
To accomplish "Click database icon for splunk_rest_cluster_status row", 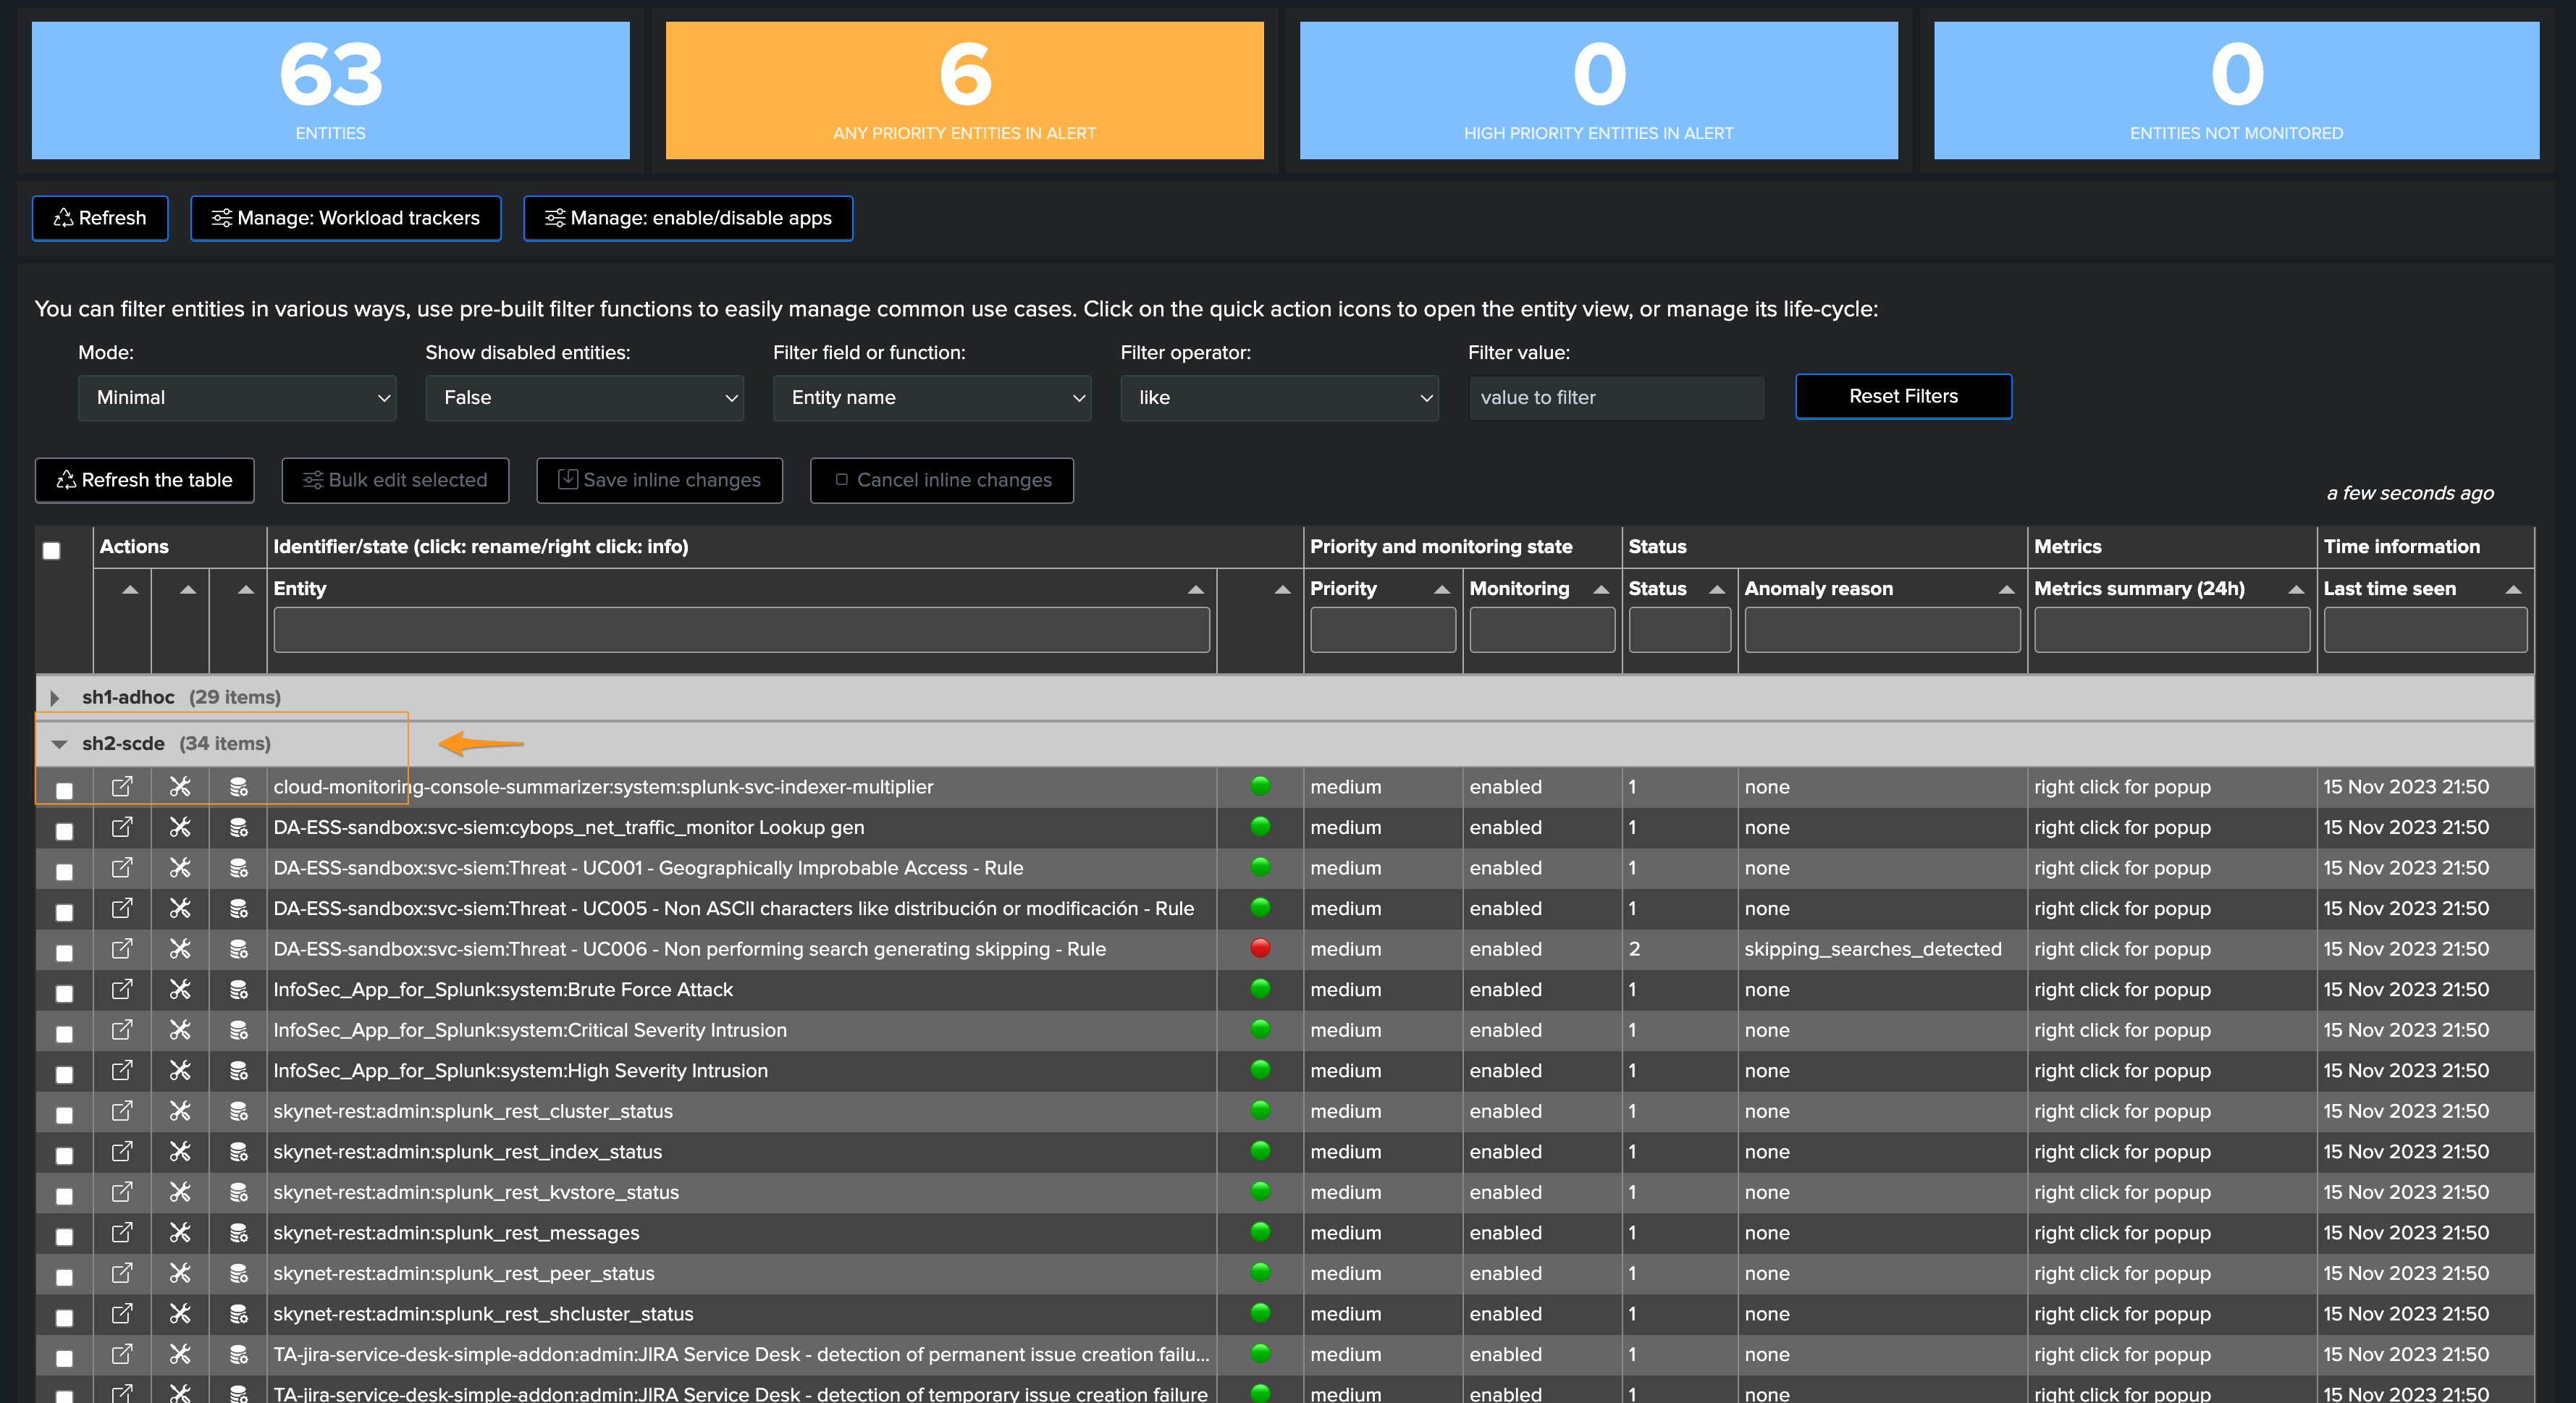I will point(239,1111).
